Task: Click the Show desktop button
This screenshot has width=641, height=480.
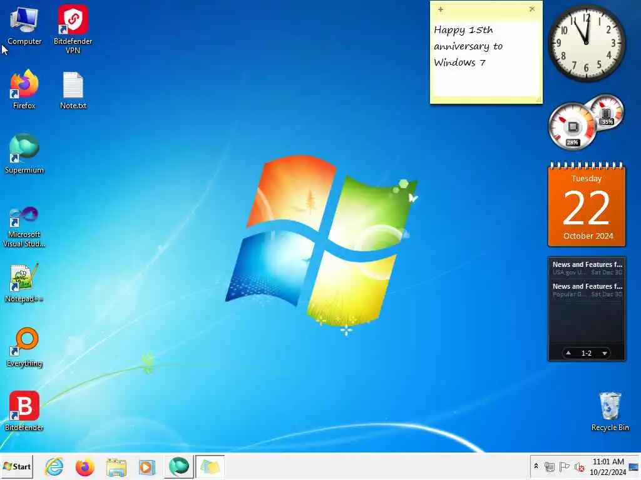Action: tap(634, 466)
